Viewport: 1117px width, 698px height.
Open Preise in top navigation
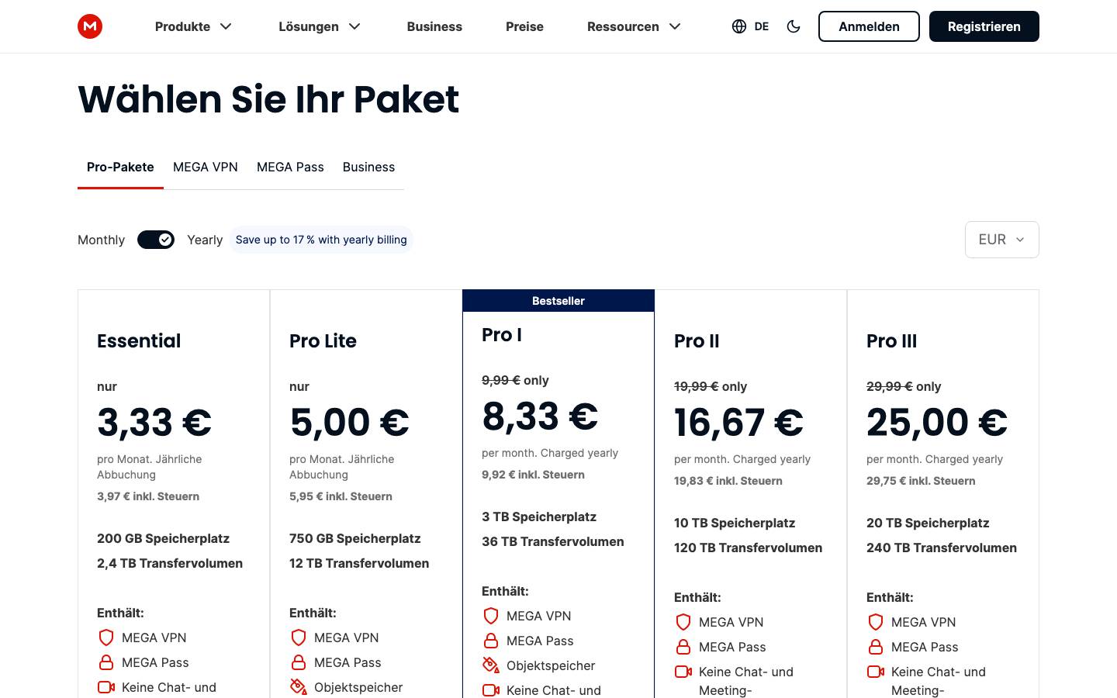click(x=524, y=26)
